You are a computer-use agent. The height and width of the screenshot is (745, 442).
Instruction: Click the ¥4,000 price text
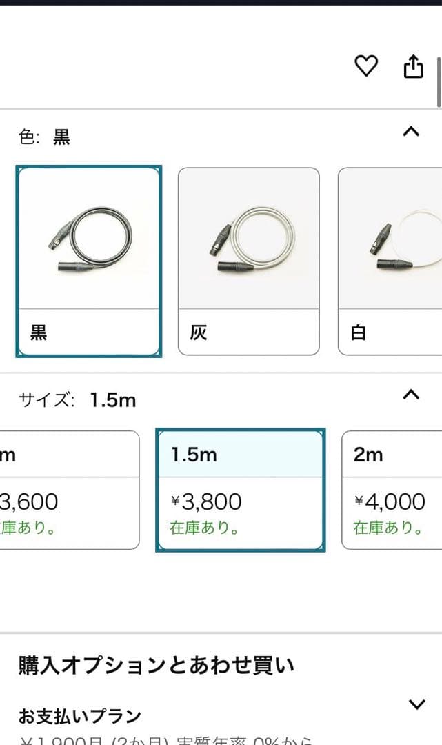pyautogui.click(x=390, y=501)
